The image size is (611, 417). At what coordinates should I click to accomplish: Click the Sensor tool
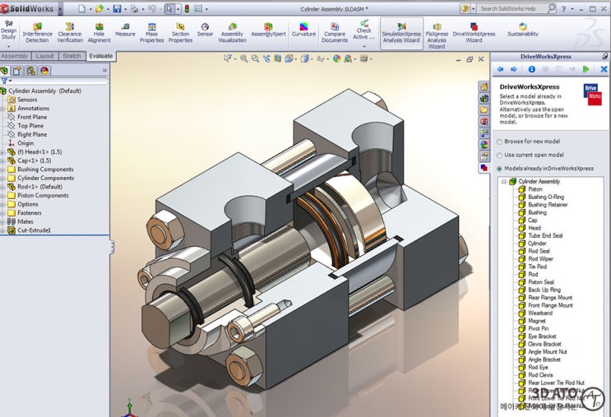point(205,30)
